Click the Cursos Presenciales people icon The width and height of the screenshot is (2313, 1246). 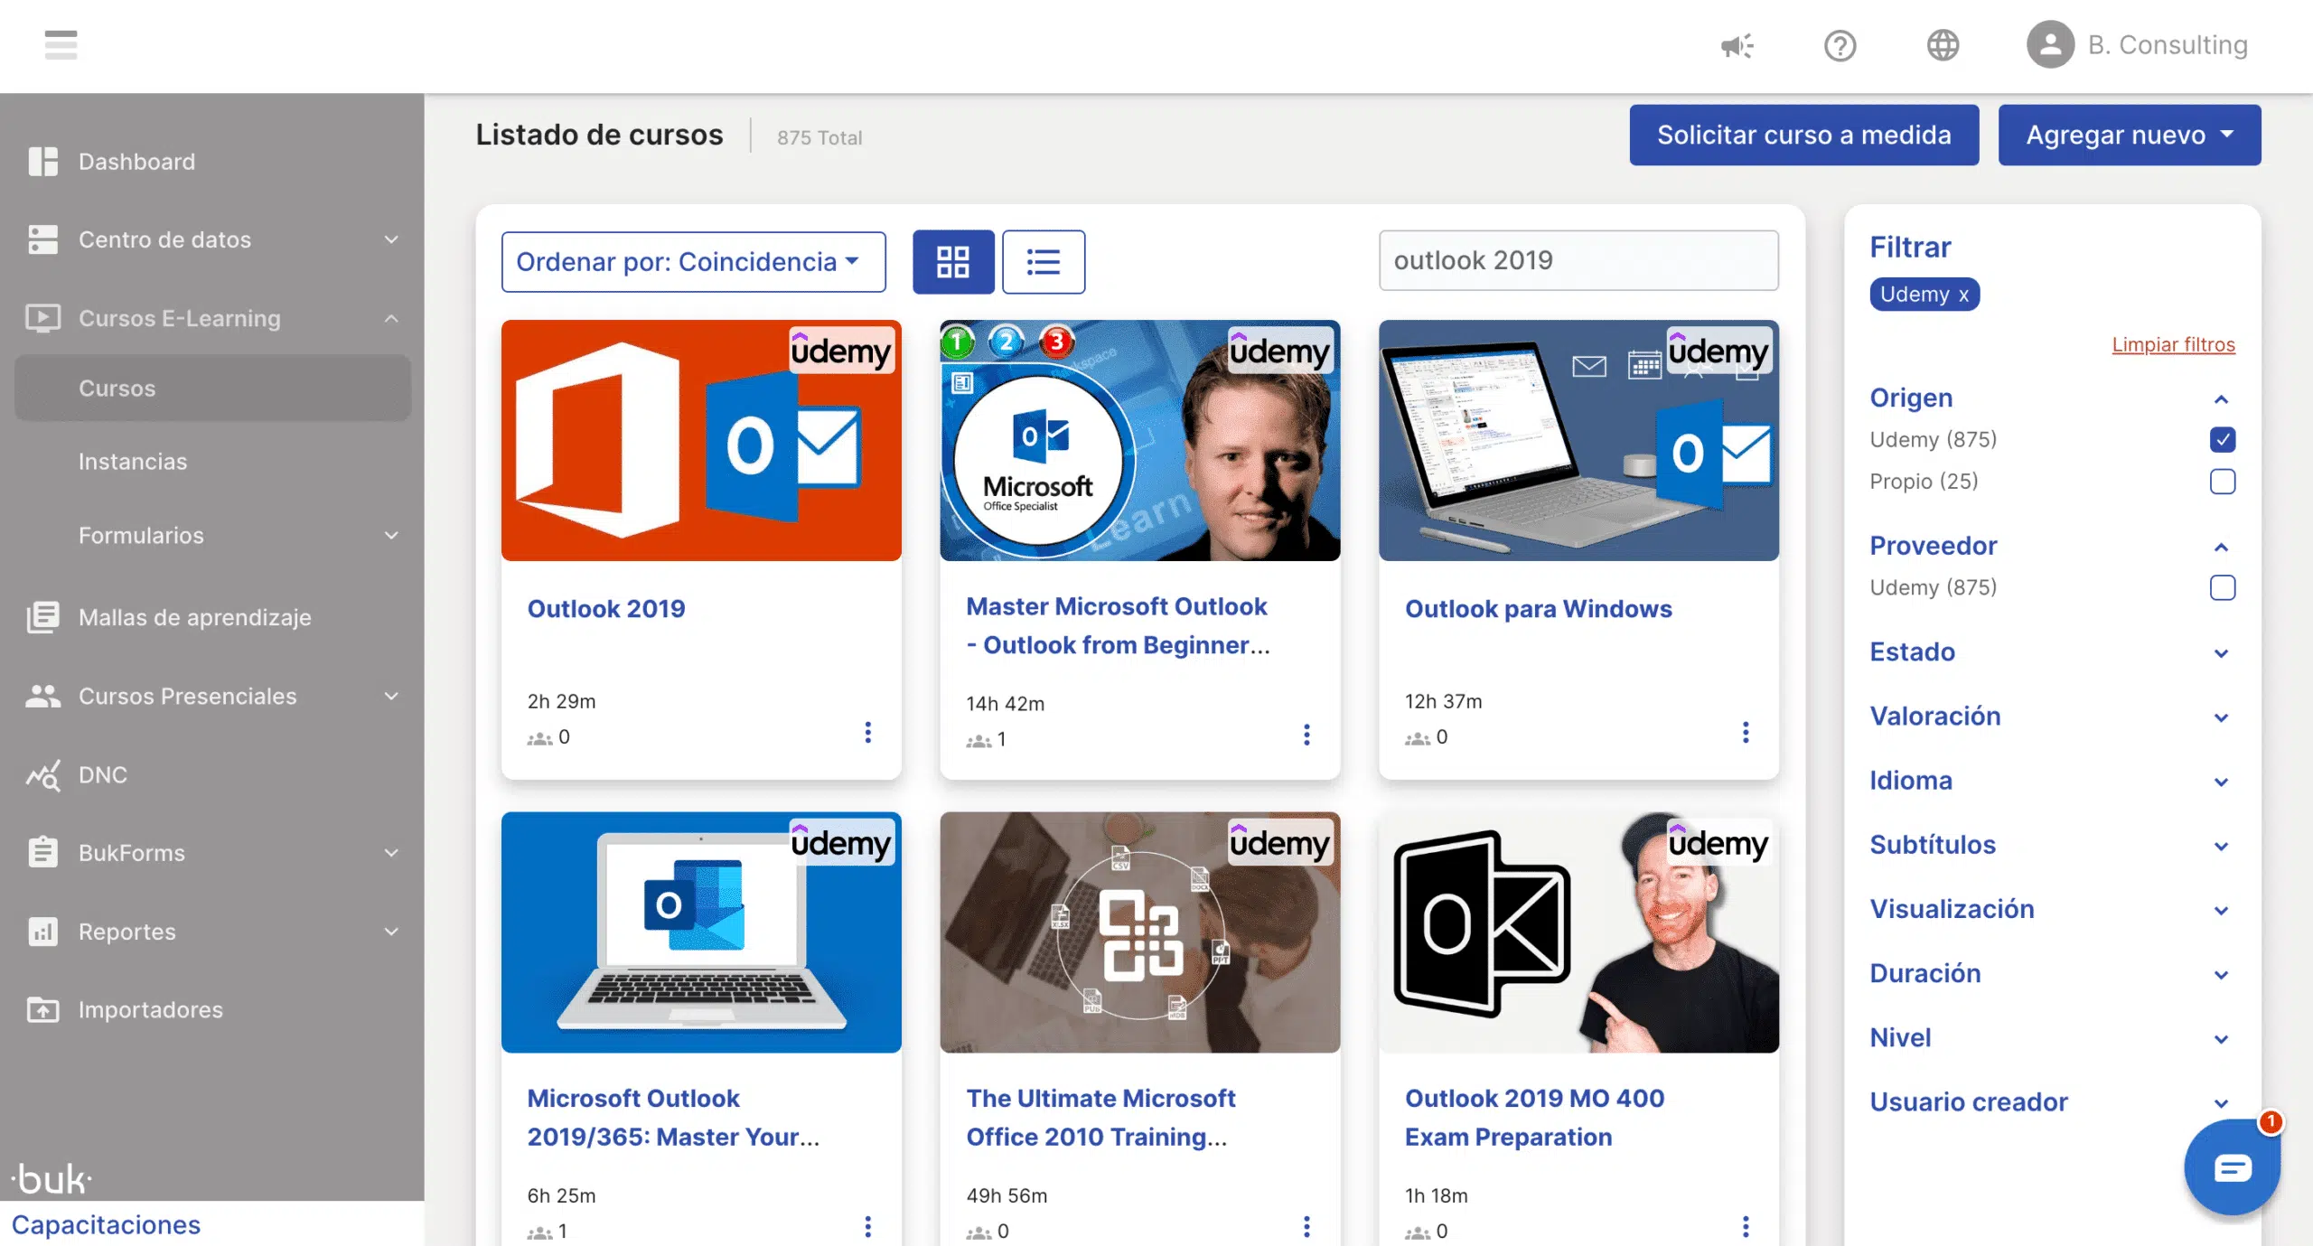[x=42, y=696]
